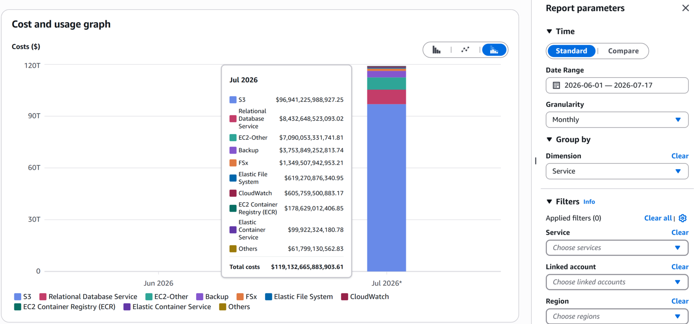Click the EC2-Other teal bar segment
694x324 pixels.
coord(386,84)
